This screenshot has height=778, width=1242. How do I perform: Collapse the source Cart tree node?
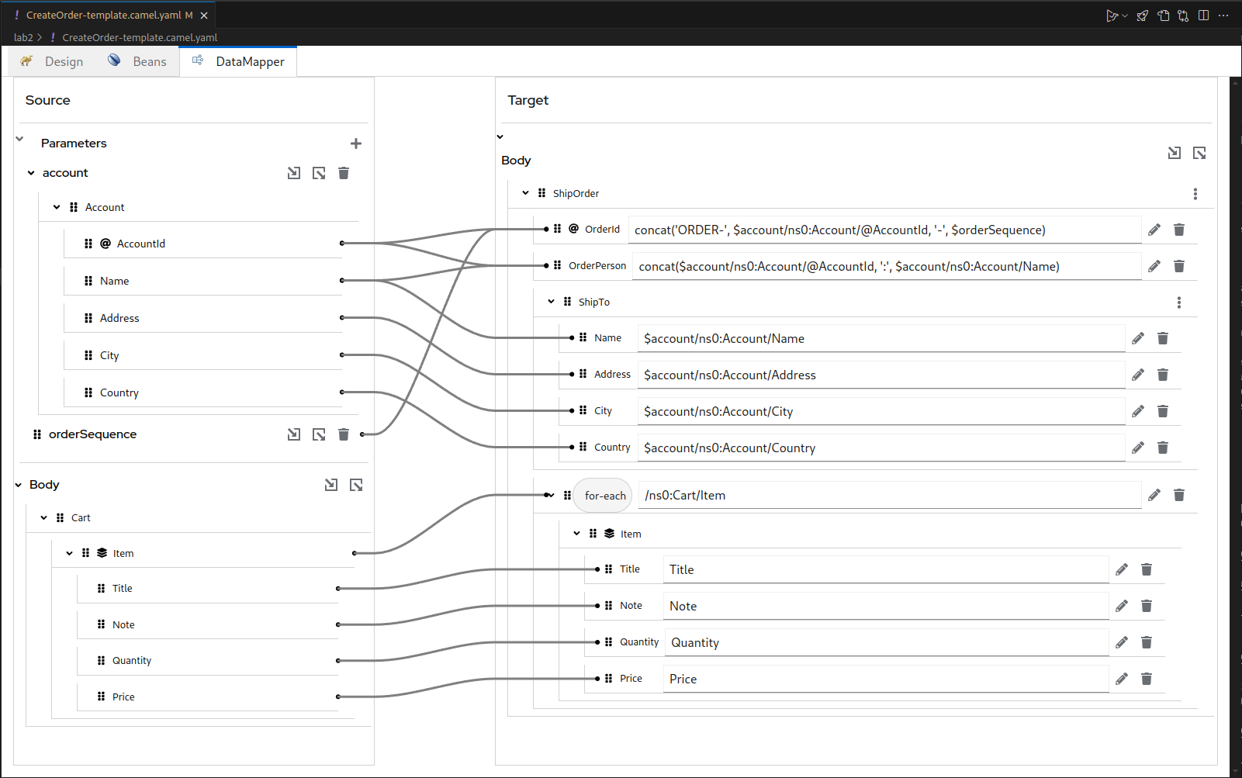coord(43,517)
